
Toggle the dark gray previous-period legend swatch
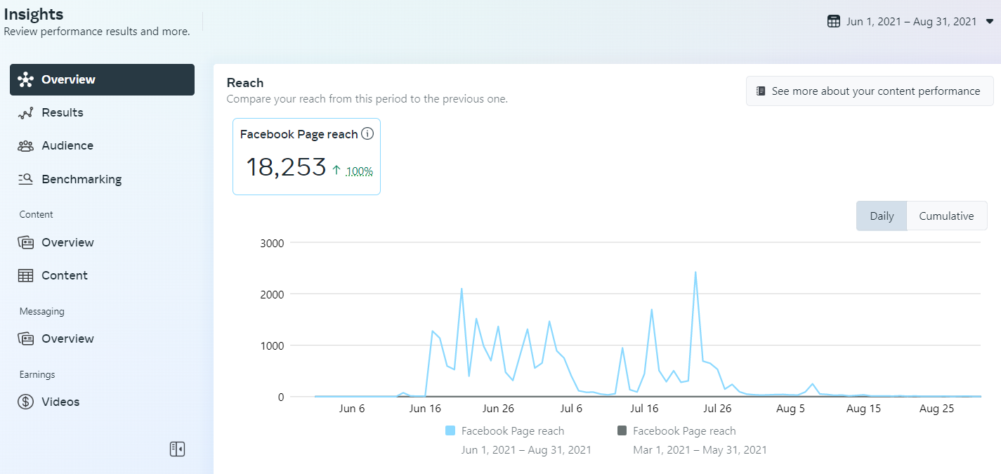pyautogui.click(x=622, y=431)
